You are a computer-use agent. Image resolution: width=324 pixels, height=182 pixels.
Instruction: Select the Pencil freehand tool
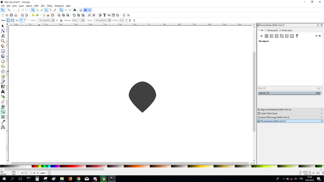[x=3, y=76]
